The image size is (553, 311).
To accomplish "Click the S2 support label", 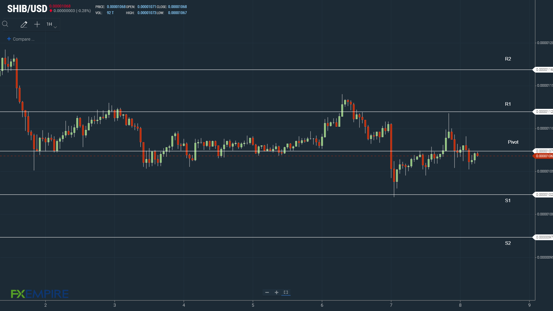I will (x=508, y=243).
